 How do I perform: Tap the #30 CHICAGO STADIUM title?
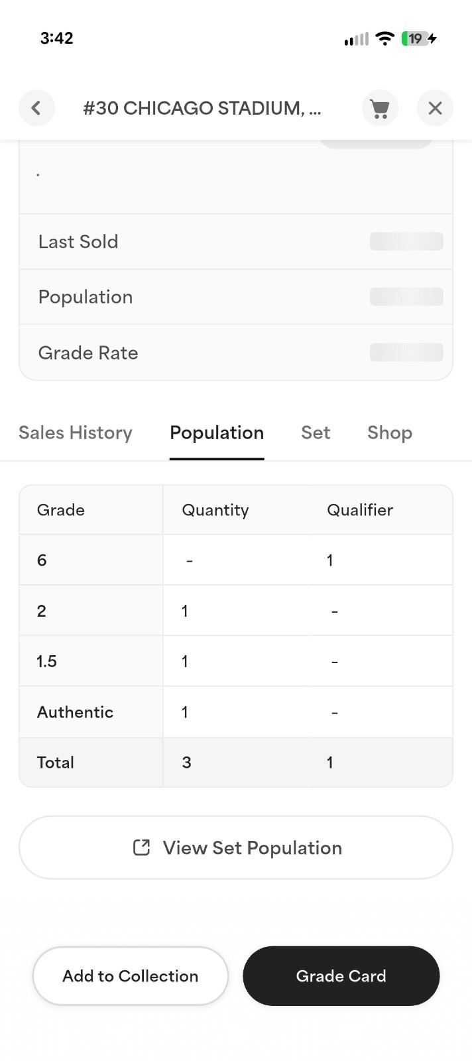[x=202, y=108]
